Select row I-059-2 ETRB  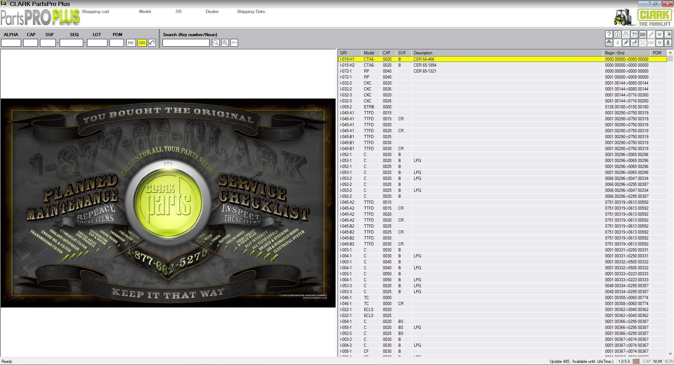pos(502,107)
